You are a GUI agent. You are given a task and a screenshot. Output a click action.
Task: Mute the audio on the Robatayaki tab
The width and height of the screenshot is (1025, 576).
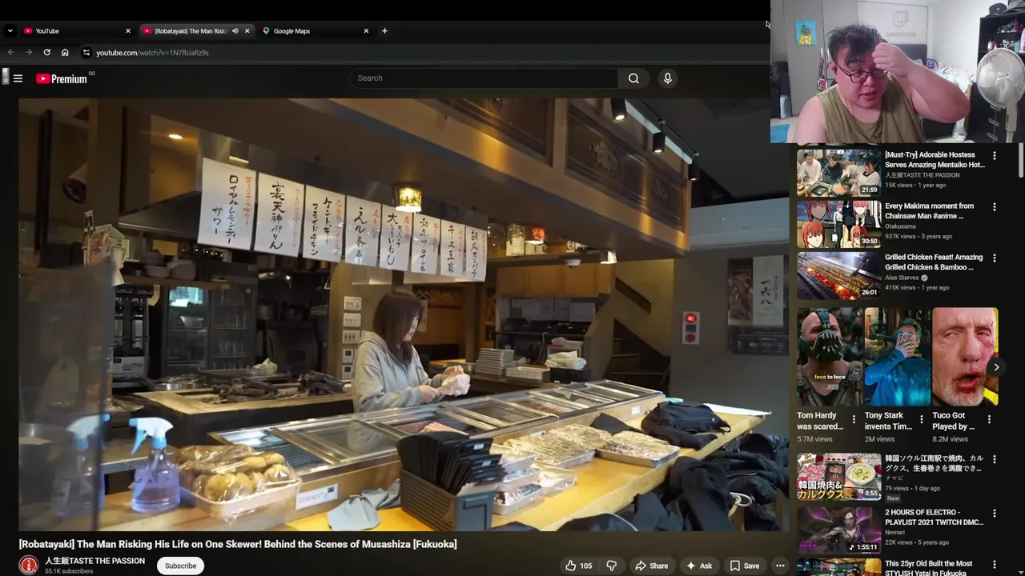coord(235,31)
